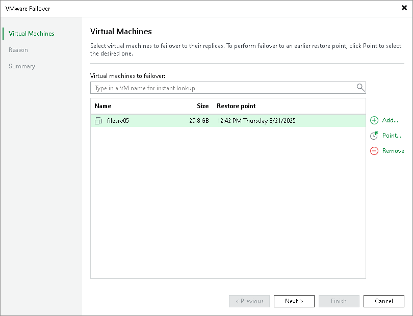Click the < Previous button
Image resolution: width=413 pixels, height=316 pixels.
(249, 301)
